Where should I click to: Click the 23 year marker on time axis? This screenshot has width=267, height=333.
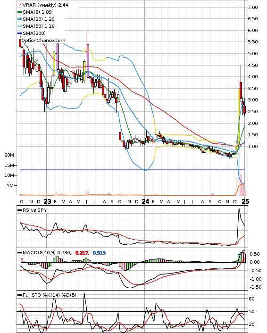[x=47, y=201]
